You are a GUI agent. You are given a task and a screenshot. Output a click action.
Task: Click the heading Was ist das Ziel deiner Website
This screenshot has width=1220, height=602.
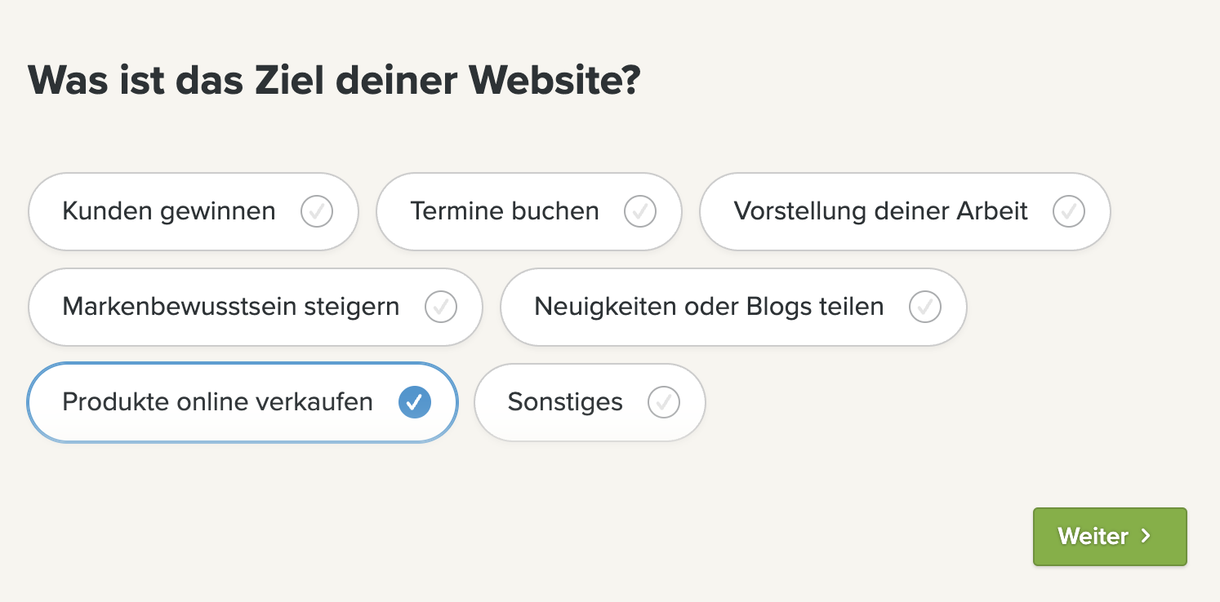tap(334, 80)
